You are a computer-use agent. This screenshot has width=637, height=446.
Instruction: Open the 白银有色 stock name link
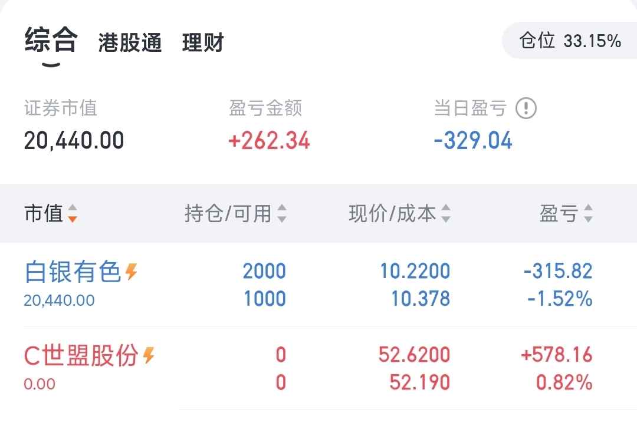coord(73,272)
